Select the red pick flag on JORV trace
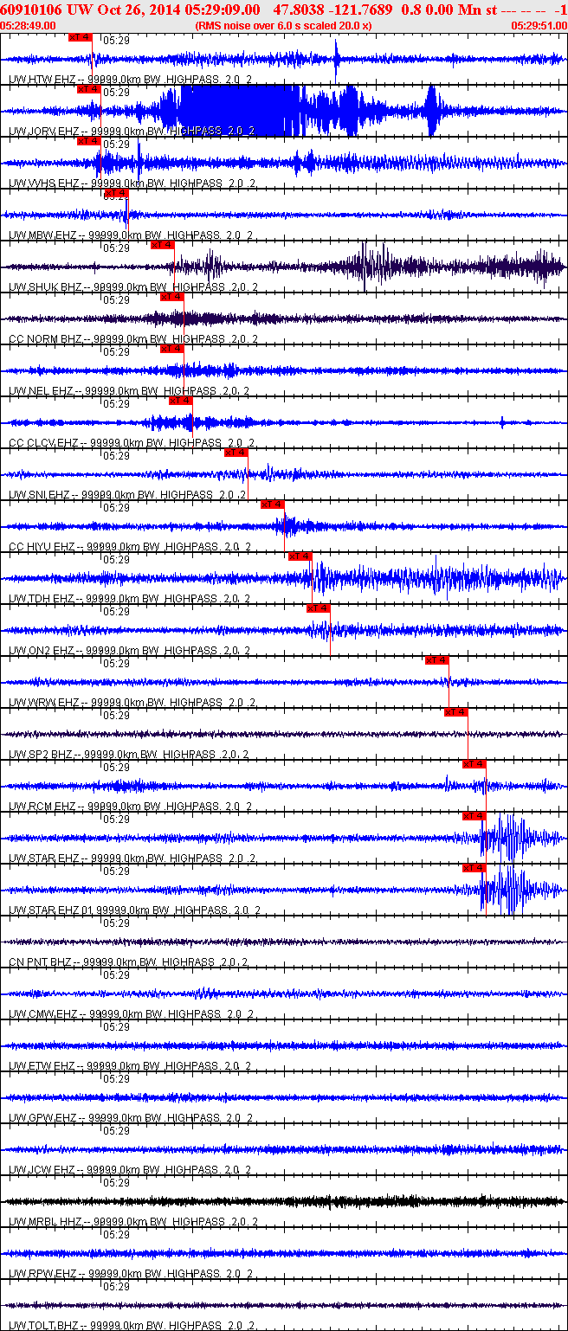This screenshot has height=1331, width=568. coord(88,89)
